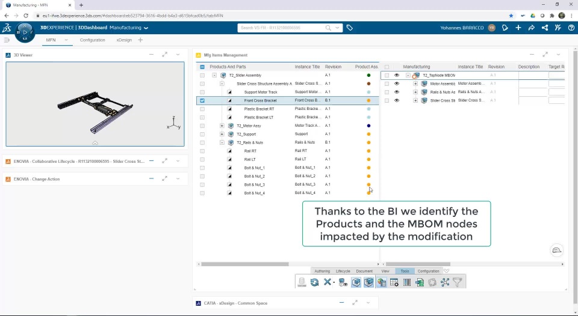
Task: Open the Lifecycle toolbar tab
Action: (x=343, y=271)
